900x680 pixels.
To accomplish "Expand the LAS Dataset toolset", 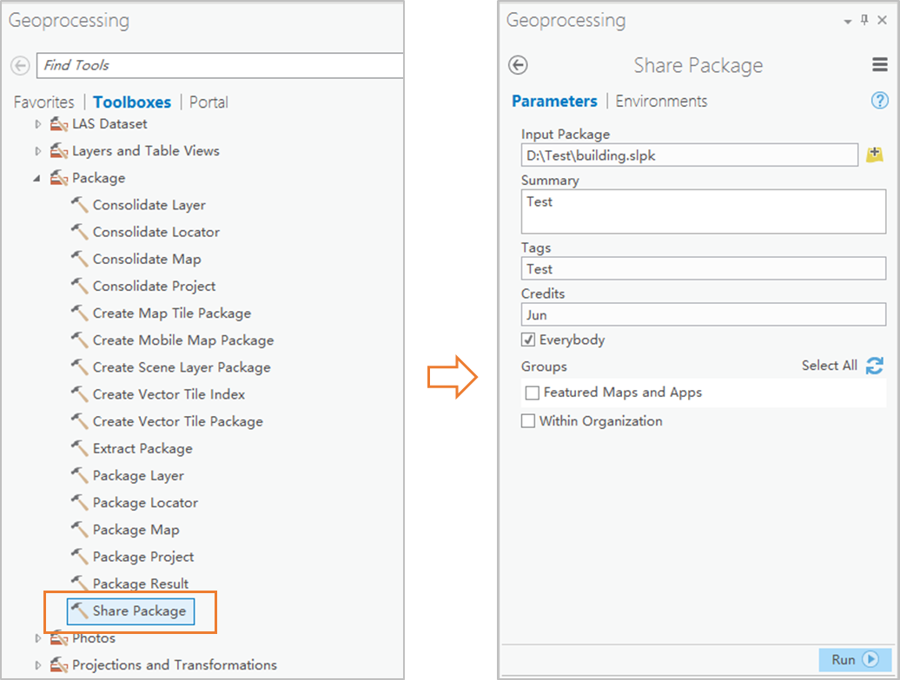I will pyautogui.click(x=37, y=124).
